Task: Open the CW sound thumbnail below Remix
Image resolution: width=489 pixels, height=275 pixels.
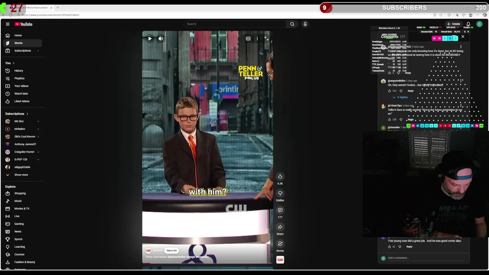Action: 280,260
